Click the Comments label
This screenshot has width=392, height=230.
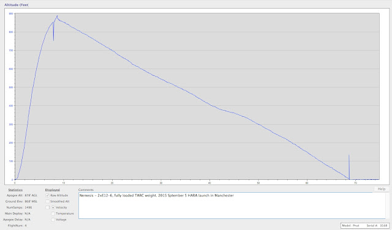tap(86, 190)
